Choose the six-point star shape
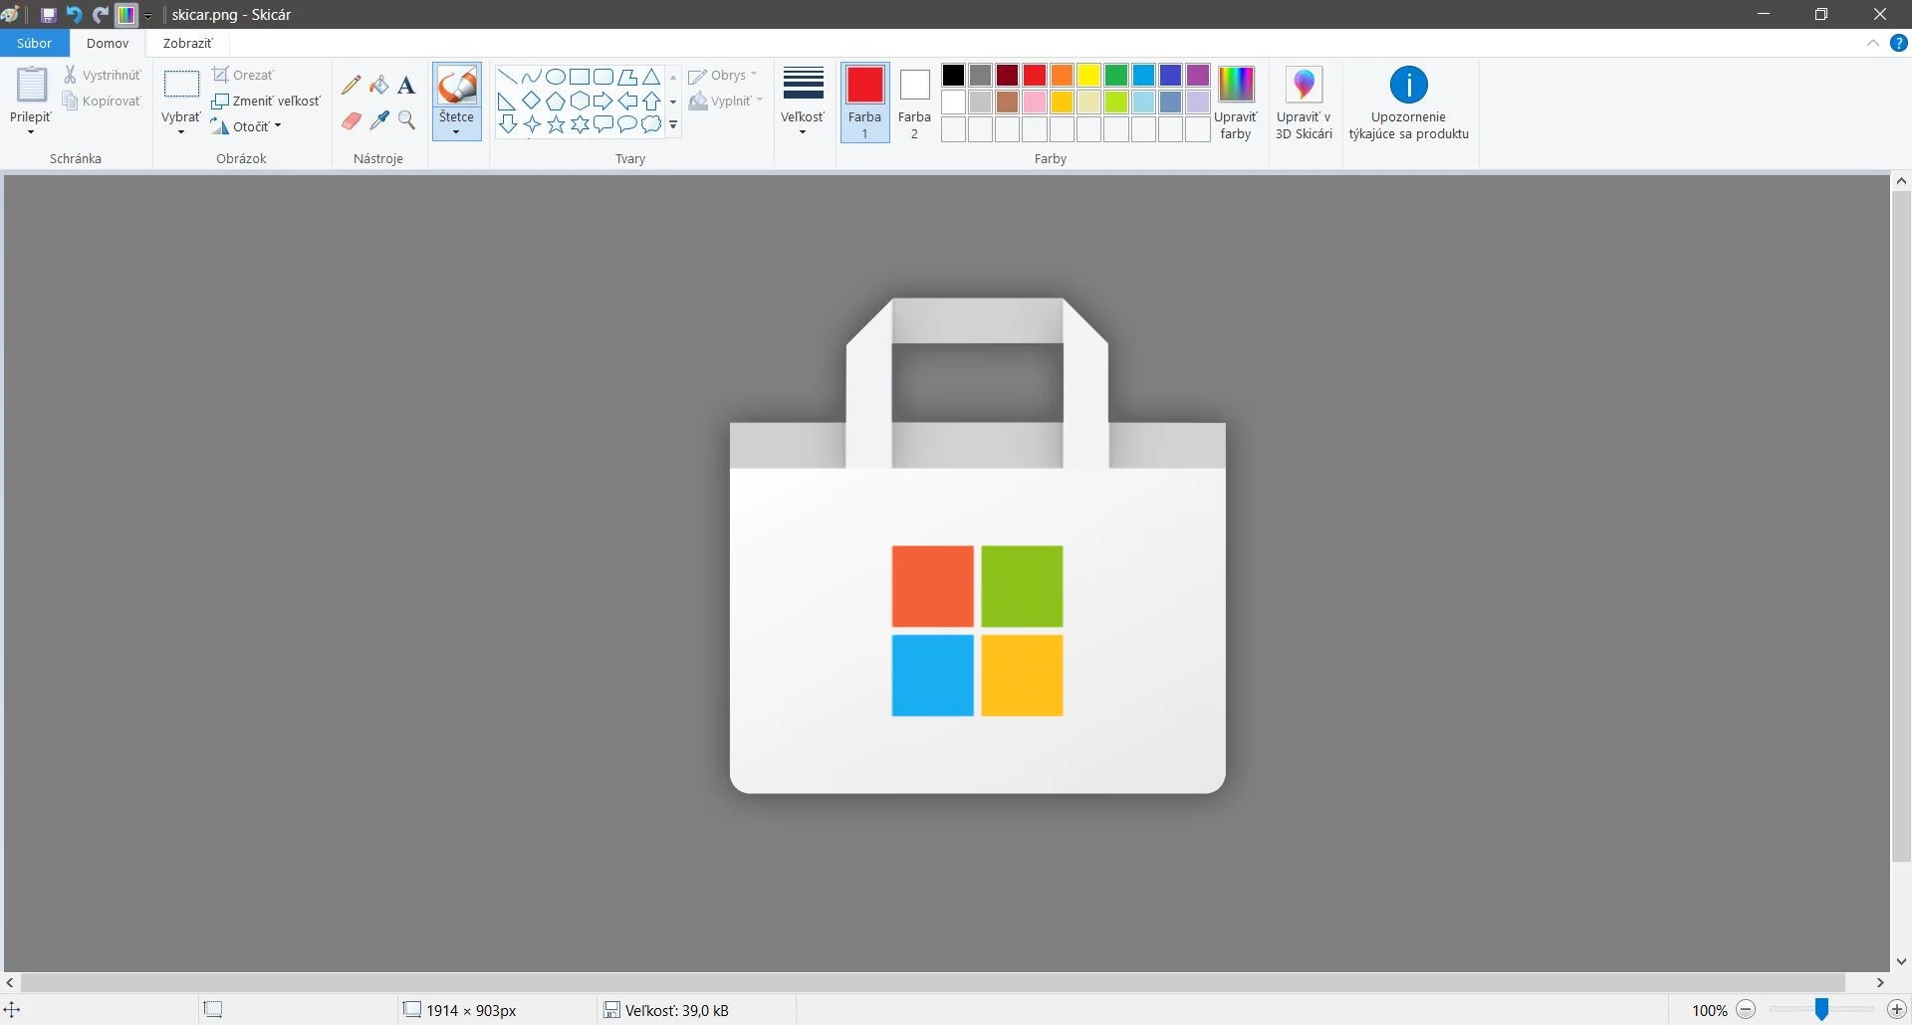Screen dimensions: 1912x1025 (x=579, y=124)
